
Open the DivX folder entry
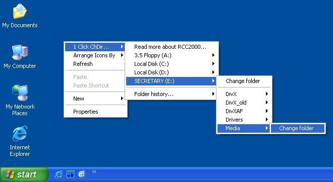pos(244,94)
